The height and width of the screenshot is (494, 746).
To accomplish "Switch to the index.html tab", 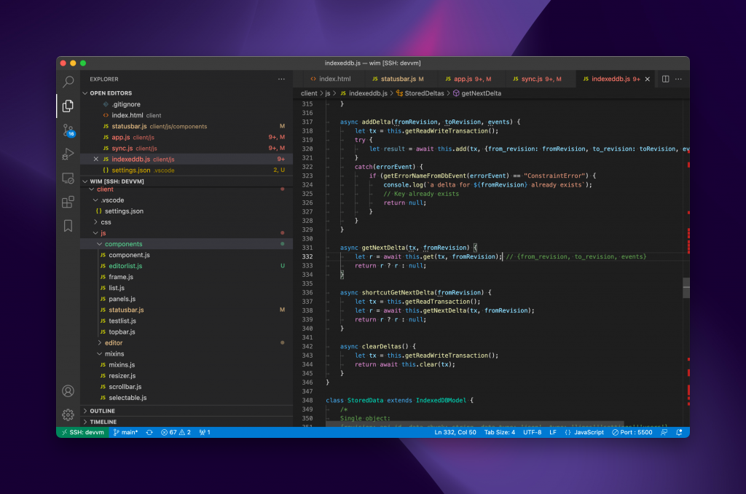I will click(x=330, y=79).
